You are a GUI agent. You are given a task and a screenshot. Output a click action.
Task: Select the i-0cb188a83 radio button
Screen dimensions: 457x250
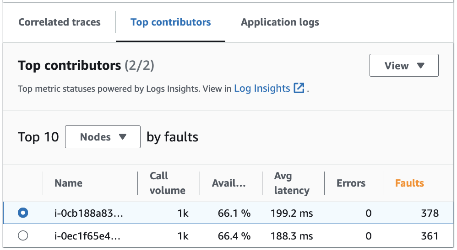[x=22, y=213]
